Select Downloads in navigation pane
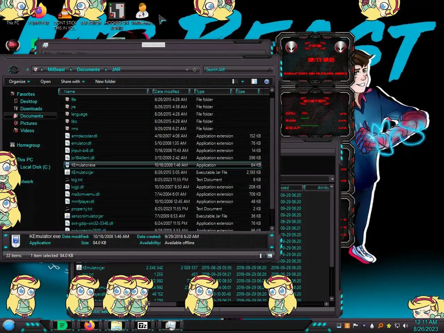The image size is (444, 333). coord(31,109)
